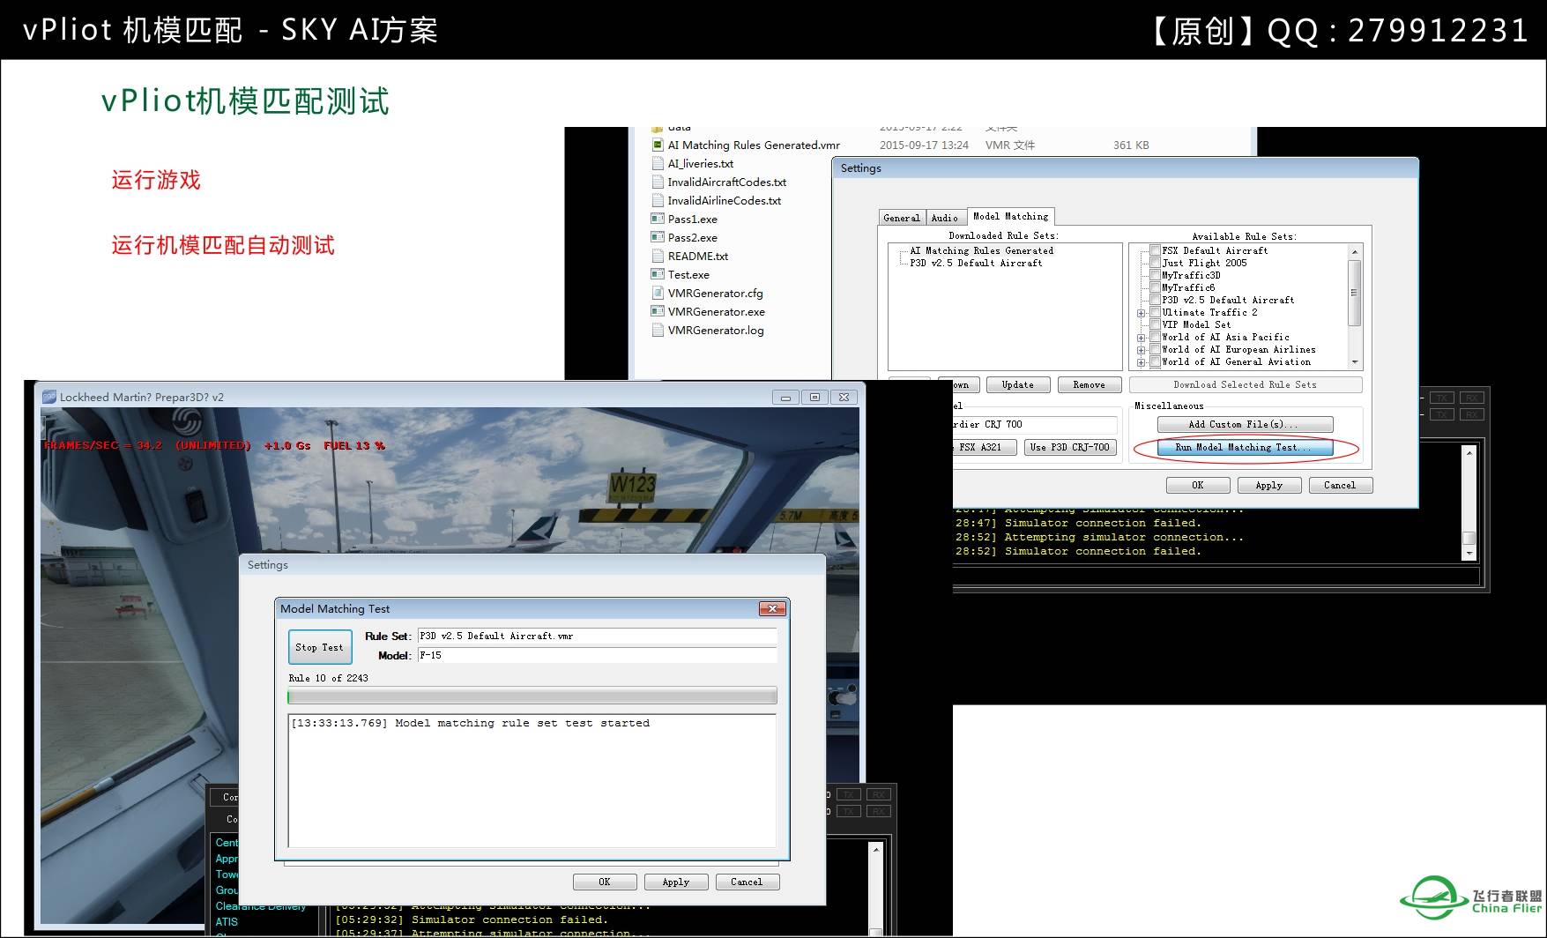Click the Remove rule set button
The width and height of the screenshot is (1547, 938).
[1089, 384]
